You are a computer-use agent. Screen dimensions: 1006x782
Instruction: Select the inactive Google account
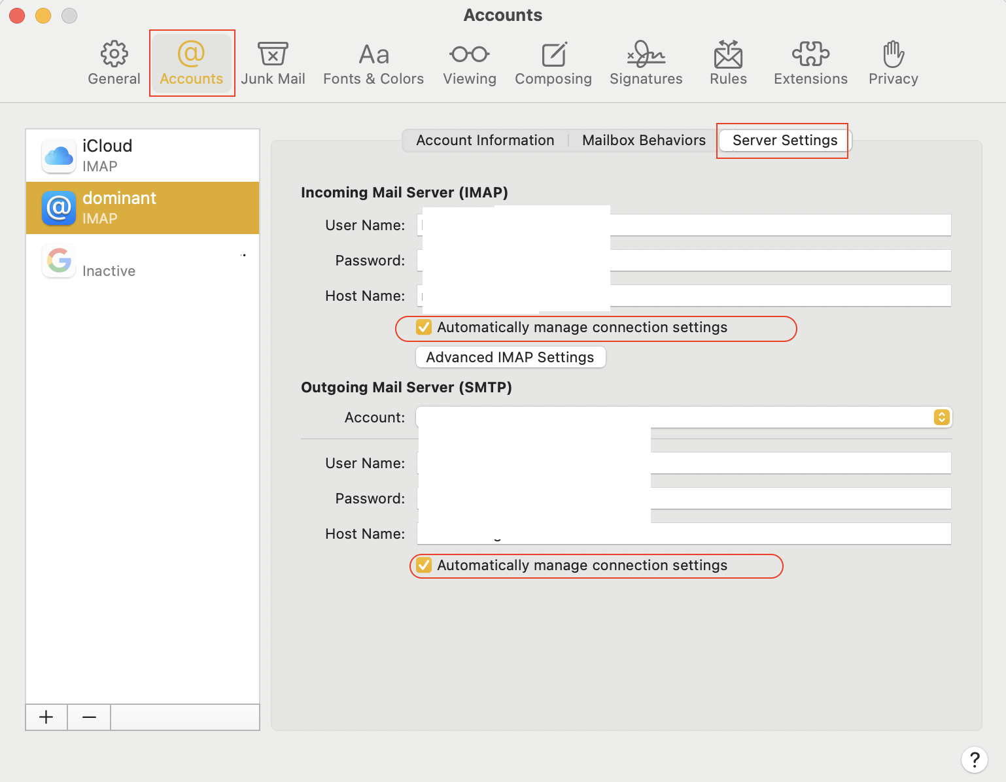click(143, 260)
